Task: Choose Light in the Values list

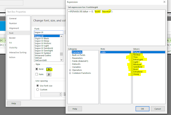Action: tap(136, 62)
